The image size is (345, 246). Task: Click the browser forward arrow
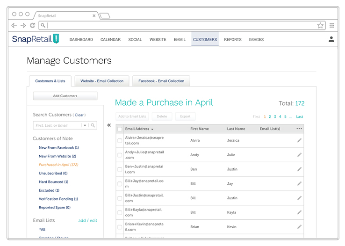pos(23,26)
